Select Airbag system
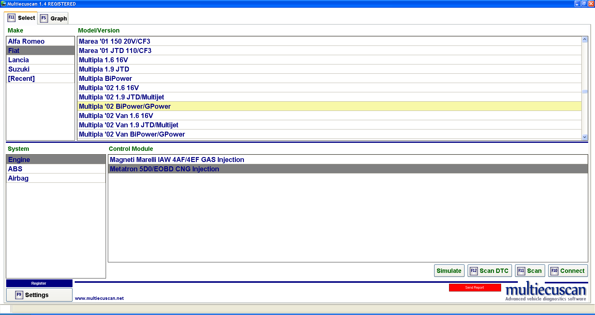Viewport: 595px width, 315px height. tap(56, 178)
